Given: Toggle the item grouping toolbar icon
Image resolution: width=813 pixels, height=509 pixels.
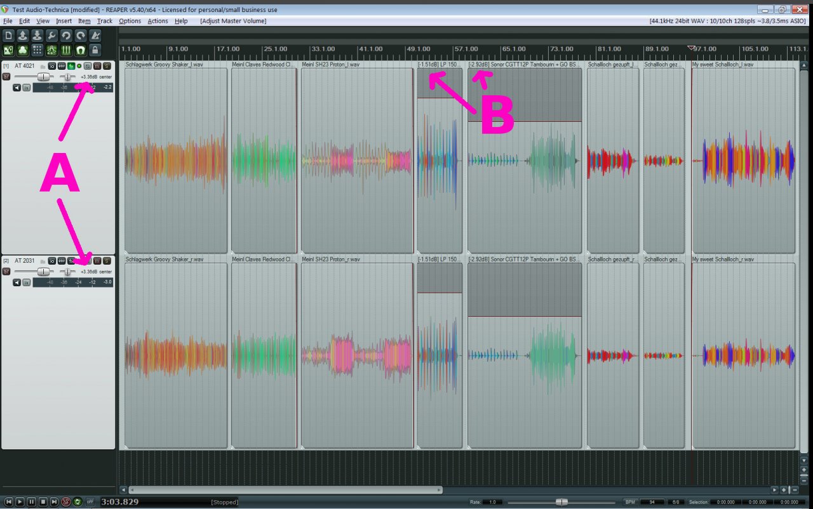Looking at the screenshot, I should [x=23, y=50].
